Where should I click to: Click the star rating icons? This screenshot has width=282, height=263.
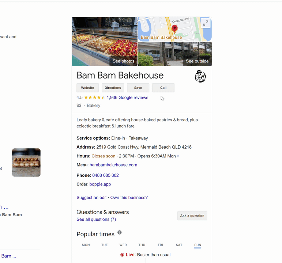point(94,98)
